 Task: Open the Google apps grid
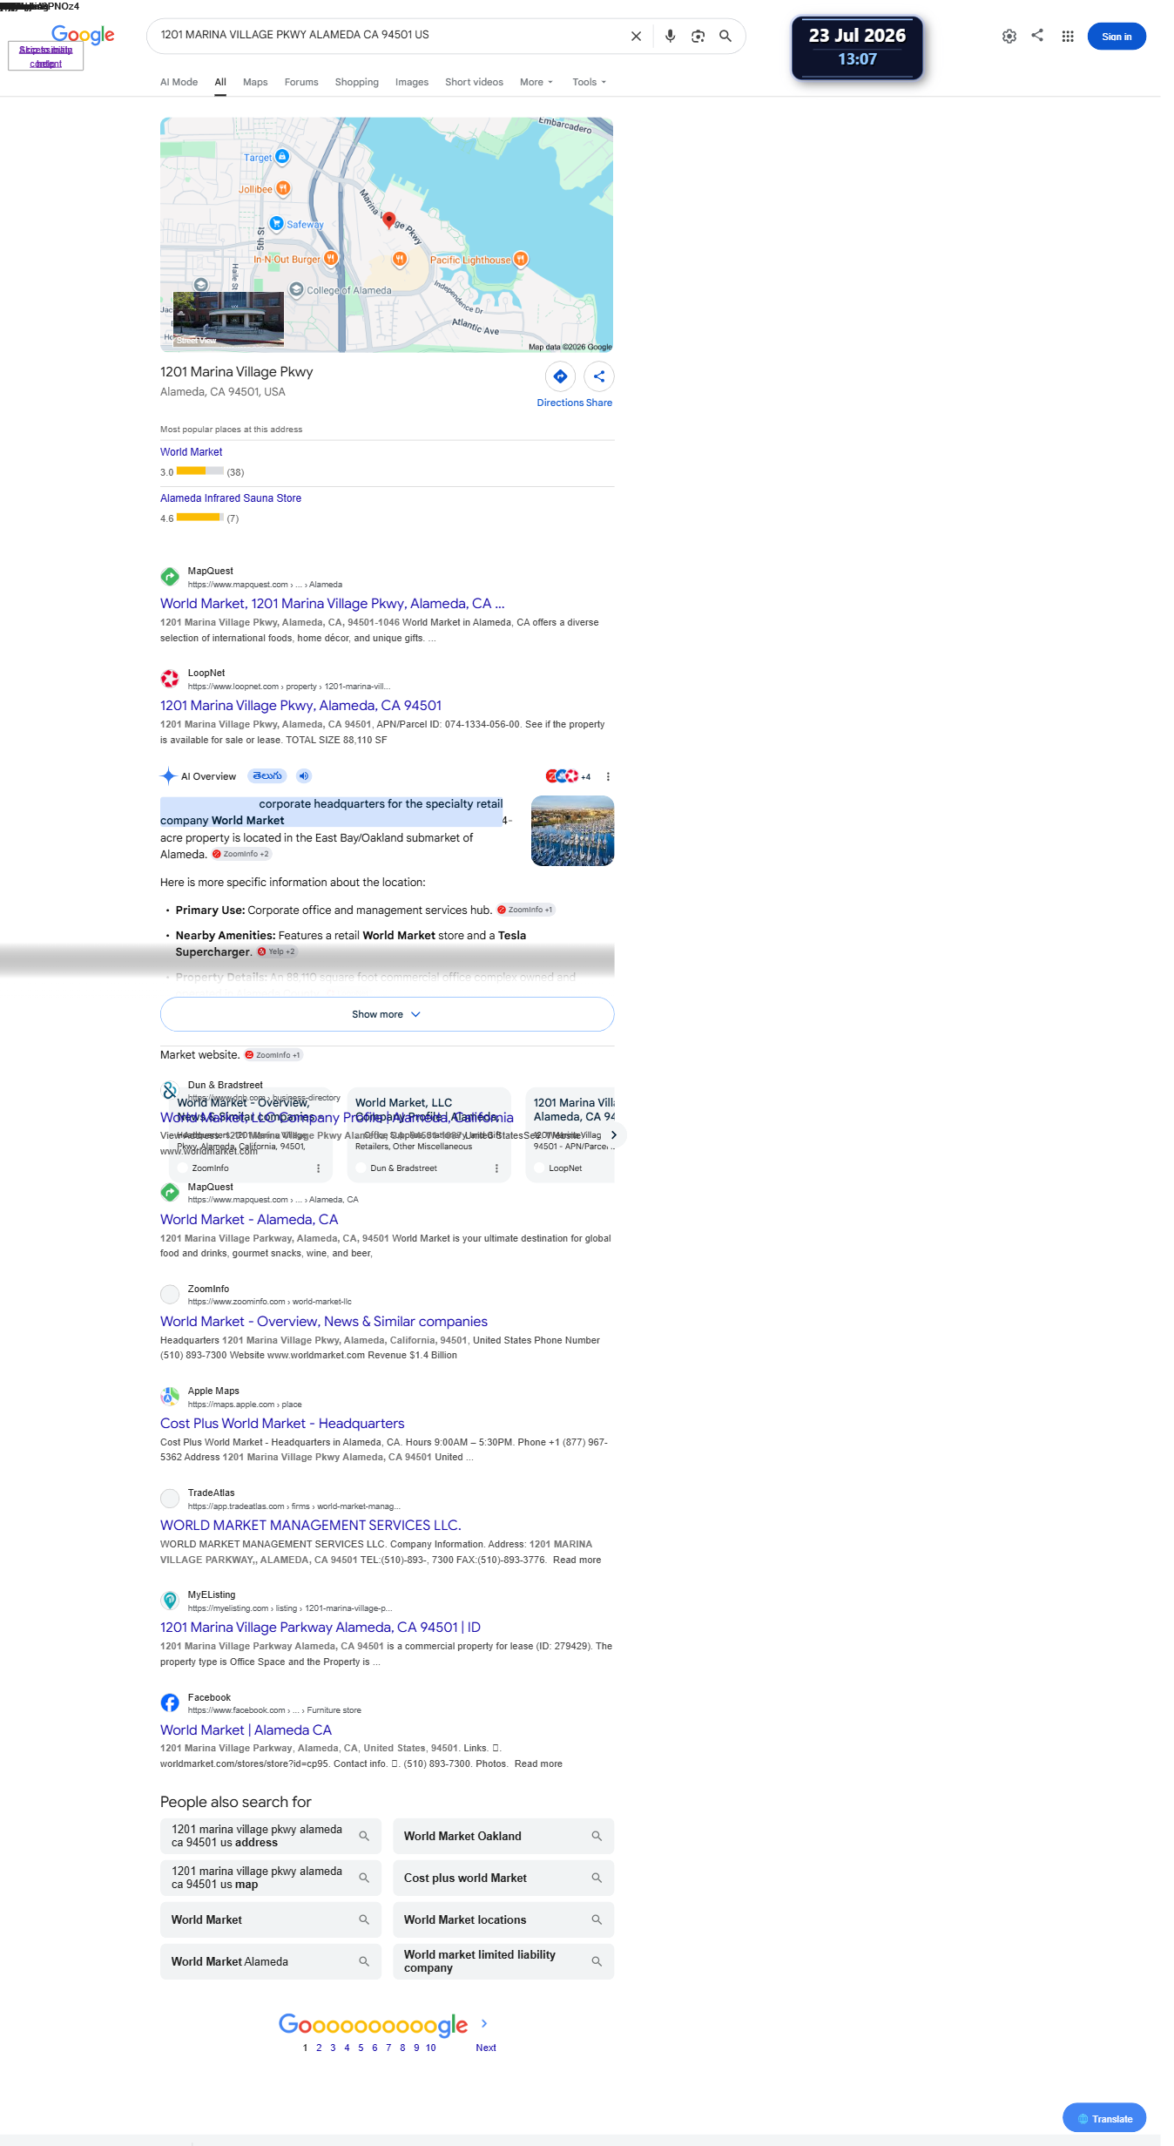click(1068, 37)
